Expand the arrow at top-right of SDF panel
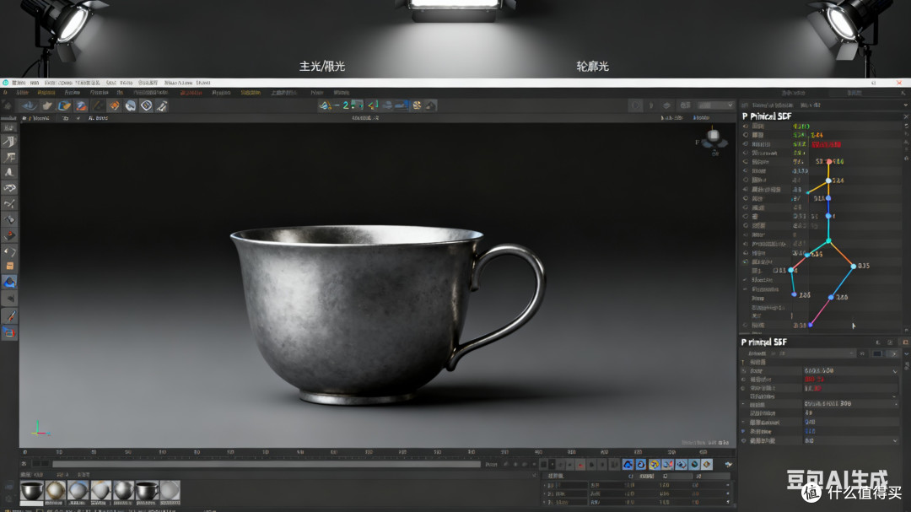 pos(905,105)
